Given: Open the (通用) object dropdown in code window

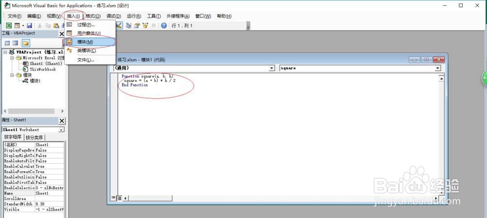Looking at the screenshot, I should [x=272, y=68].
